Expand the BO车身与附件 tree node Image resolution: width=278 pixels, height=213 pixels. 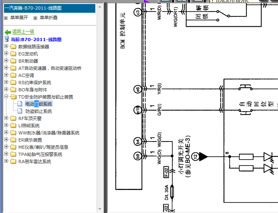[6, 89]
